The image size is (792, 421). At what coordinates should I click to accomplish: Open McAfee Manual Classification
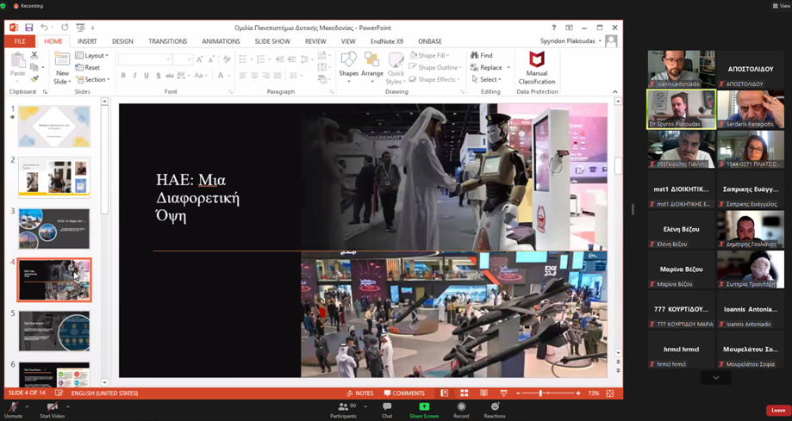(x=536, y=68)
